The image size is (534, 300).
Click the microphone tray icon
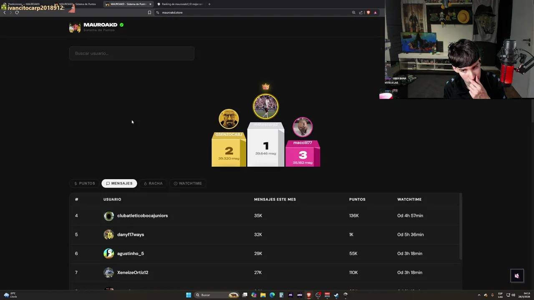point(492,295)
